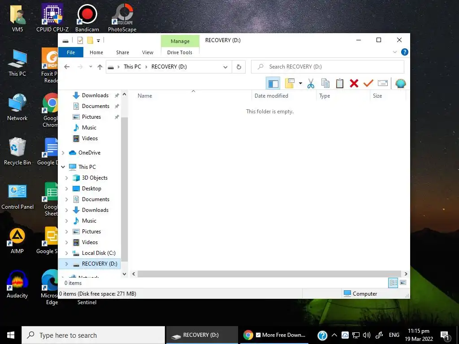Screen dimensions: 459x344
Task: Open the Share ribbon tab
Action: click(122, 52)
